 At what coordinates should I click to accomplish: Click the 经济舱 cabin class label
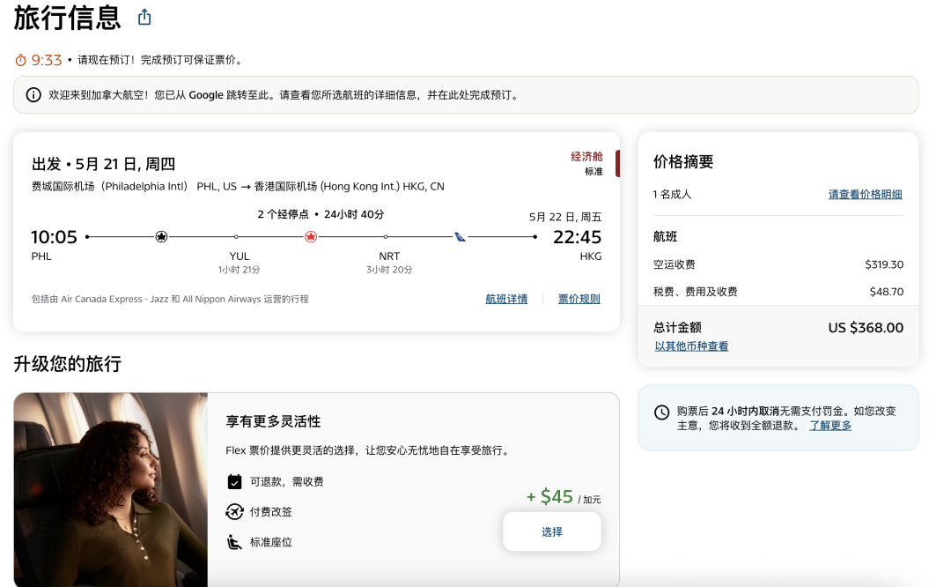[x=586, y=157]
